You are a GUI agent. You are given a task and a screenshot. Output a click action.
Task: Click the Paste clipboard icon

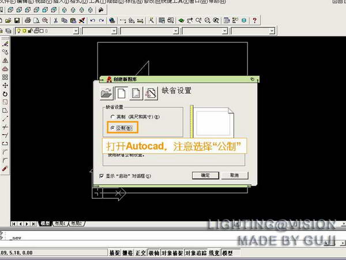coord(73,21)
